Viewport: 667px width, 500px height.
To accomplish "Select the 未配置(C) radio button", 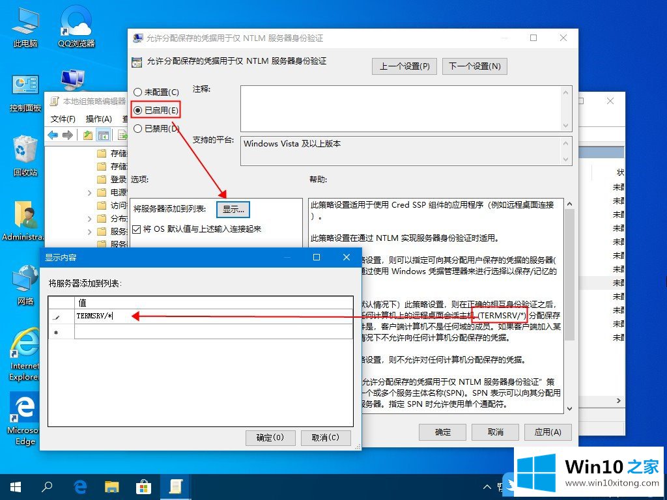I will 138,92.
